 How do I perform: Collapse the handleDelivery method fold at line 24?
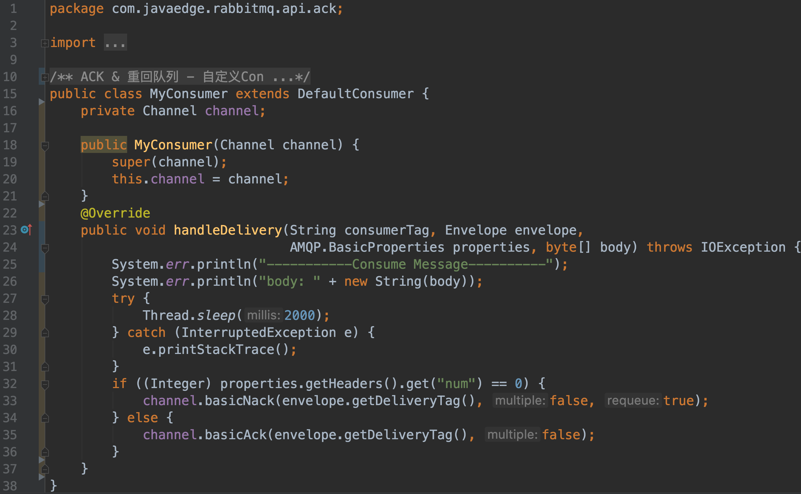tap(45, 248)
